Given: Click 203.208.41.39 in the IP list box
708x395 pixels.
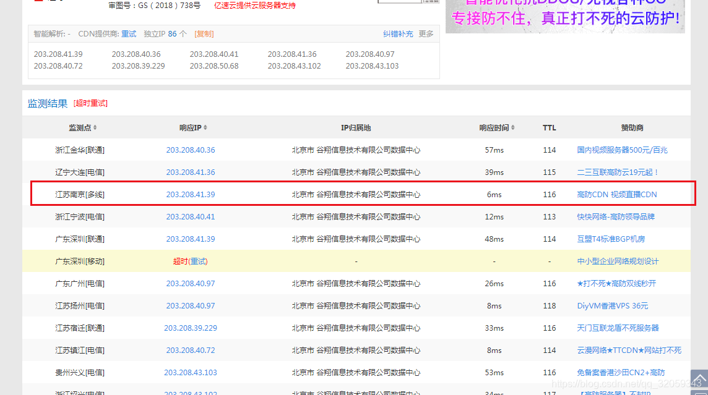Looking at the screenshot, I should pyautogui.click(x=58, y=54).
